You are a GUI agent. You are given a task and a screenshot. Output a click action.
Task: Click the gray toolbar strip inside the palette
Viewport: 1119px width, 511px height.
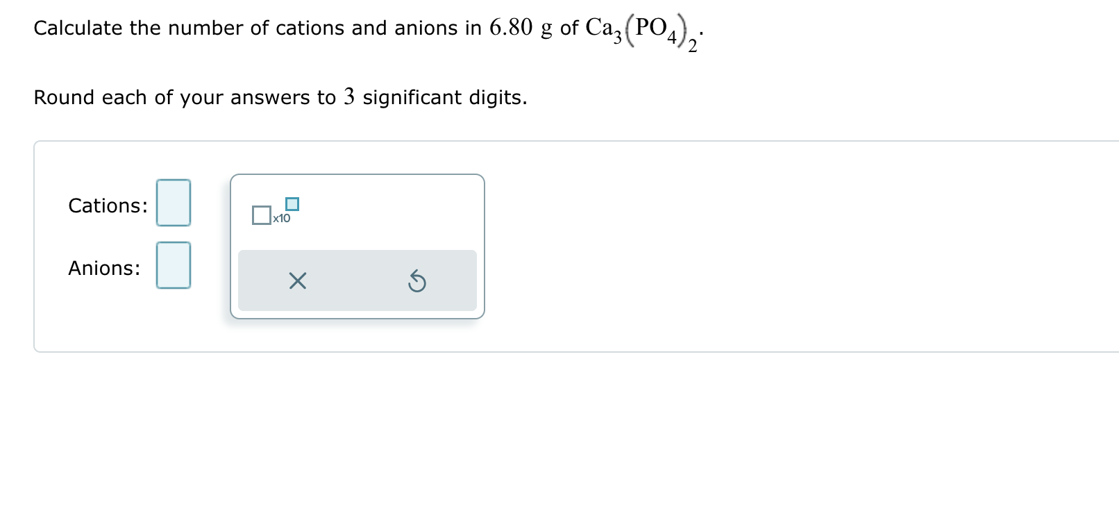click(357, 280)
